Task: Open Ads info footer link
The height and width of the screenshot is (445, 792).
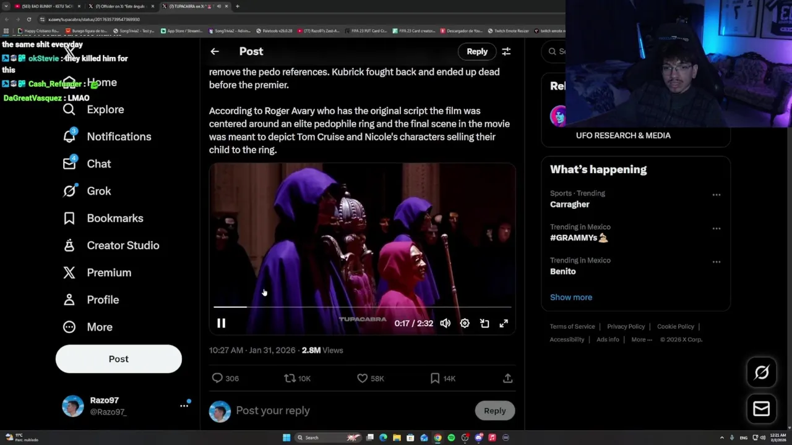Action: (608, 339)
